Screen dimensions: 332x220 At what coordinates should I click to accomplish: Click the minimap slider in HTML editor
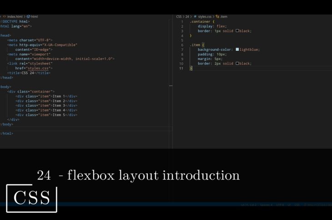coord(171,85)
